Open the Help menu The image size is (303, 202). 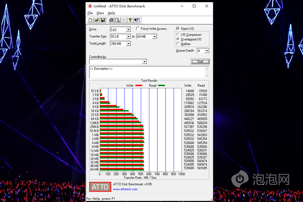click(x=111, y=13)
